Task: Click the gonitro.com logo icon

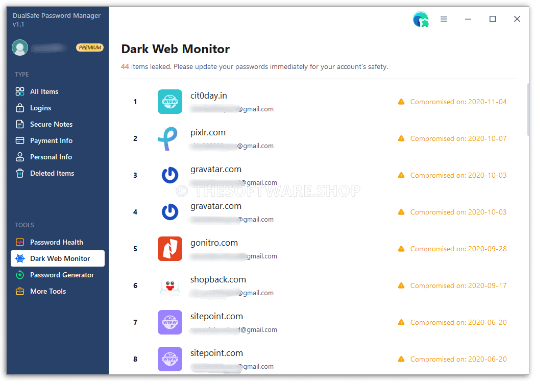Action: point(170,249)
